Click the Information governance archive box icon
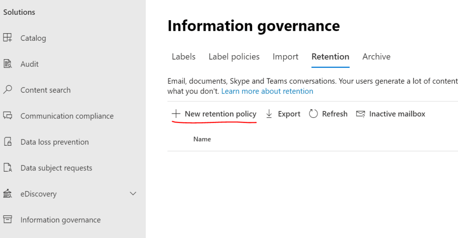458x238 pixels. (x=8, y=220)
